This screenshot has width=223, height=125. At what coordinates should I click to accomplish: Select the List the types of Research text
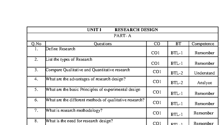coord(69,60)
